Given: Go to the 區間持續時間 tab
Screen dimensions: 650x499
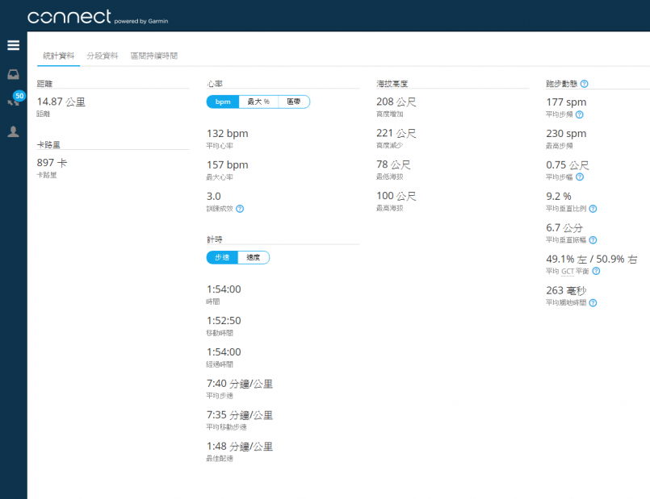Looking at the screenshot, I should [x=154, y=56].
